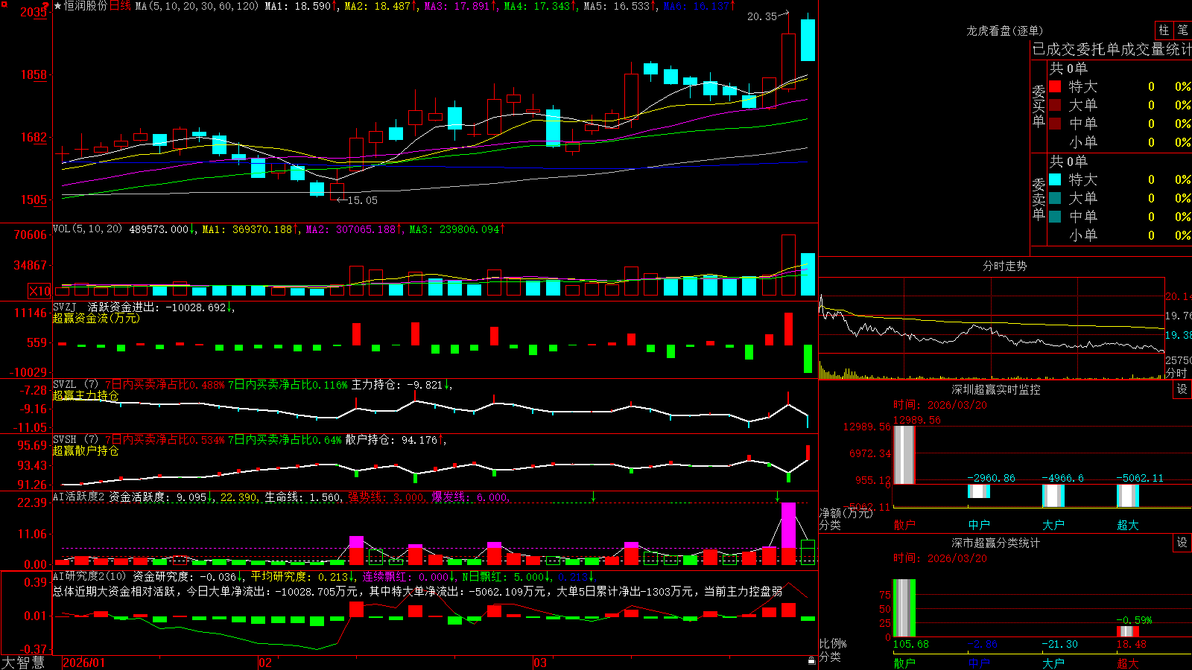Click the 分时走势 panel title

[x=1004, y=266]
